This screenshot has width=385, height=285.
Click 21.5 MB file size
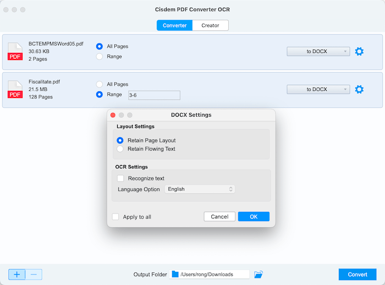point(38,89)
